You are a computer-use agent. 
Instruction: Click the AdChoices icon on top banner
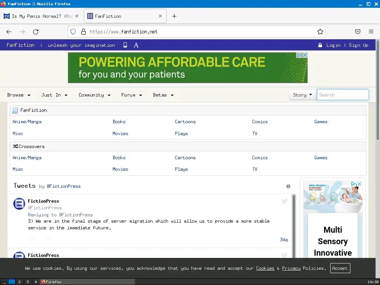point(299,55)
